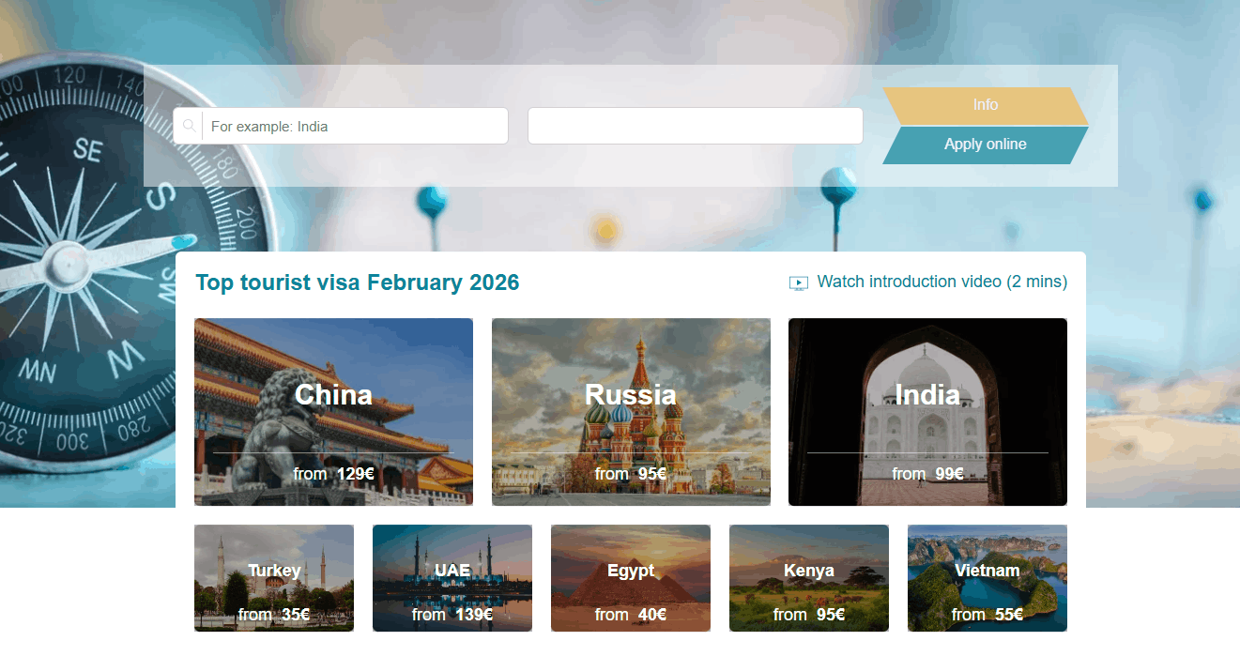Click the 'from 95€' price on Kenya tile
The width and height of the screenshot is (1240, 656).
809,615
